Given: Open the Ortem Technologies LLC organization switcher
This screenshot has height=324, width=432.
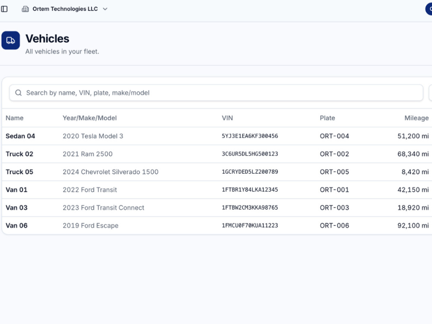Looking at the screenshot, I should (x=65, y=9).
